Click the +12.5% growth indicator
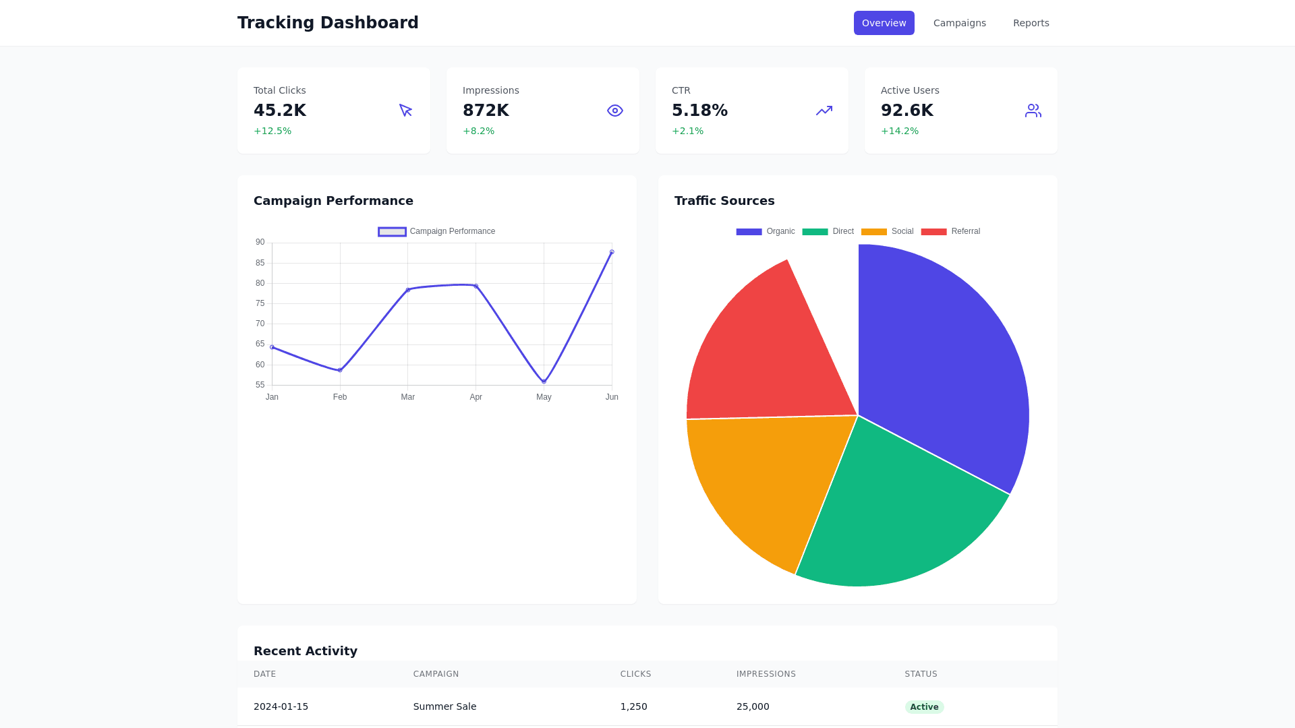Viewport: 1295px width, 728px height. (272, 131)
